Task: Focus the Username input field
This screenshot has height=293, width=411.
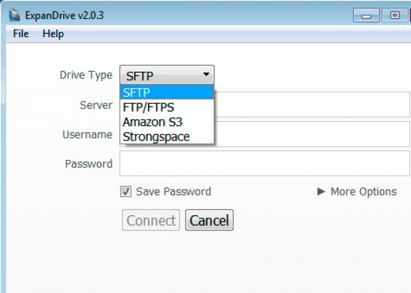Action: (x=312, y=134)
